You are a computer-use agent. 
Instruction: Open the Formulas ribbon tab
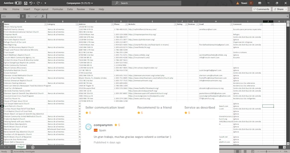(x=58, y=9)
